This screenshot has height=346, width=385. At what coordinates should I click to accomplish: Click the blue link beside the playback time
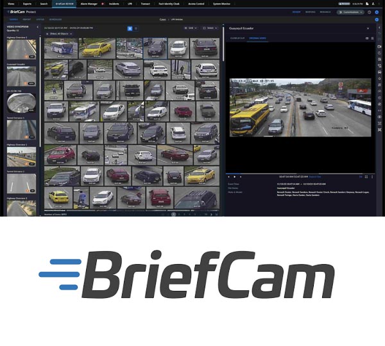click(315, 177)
